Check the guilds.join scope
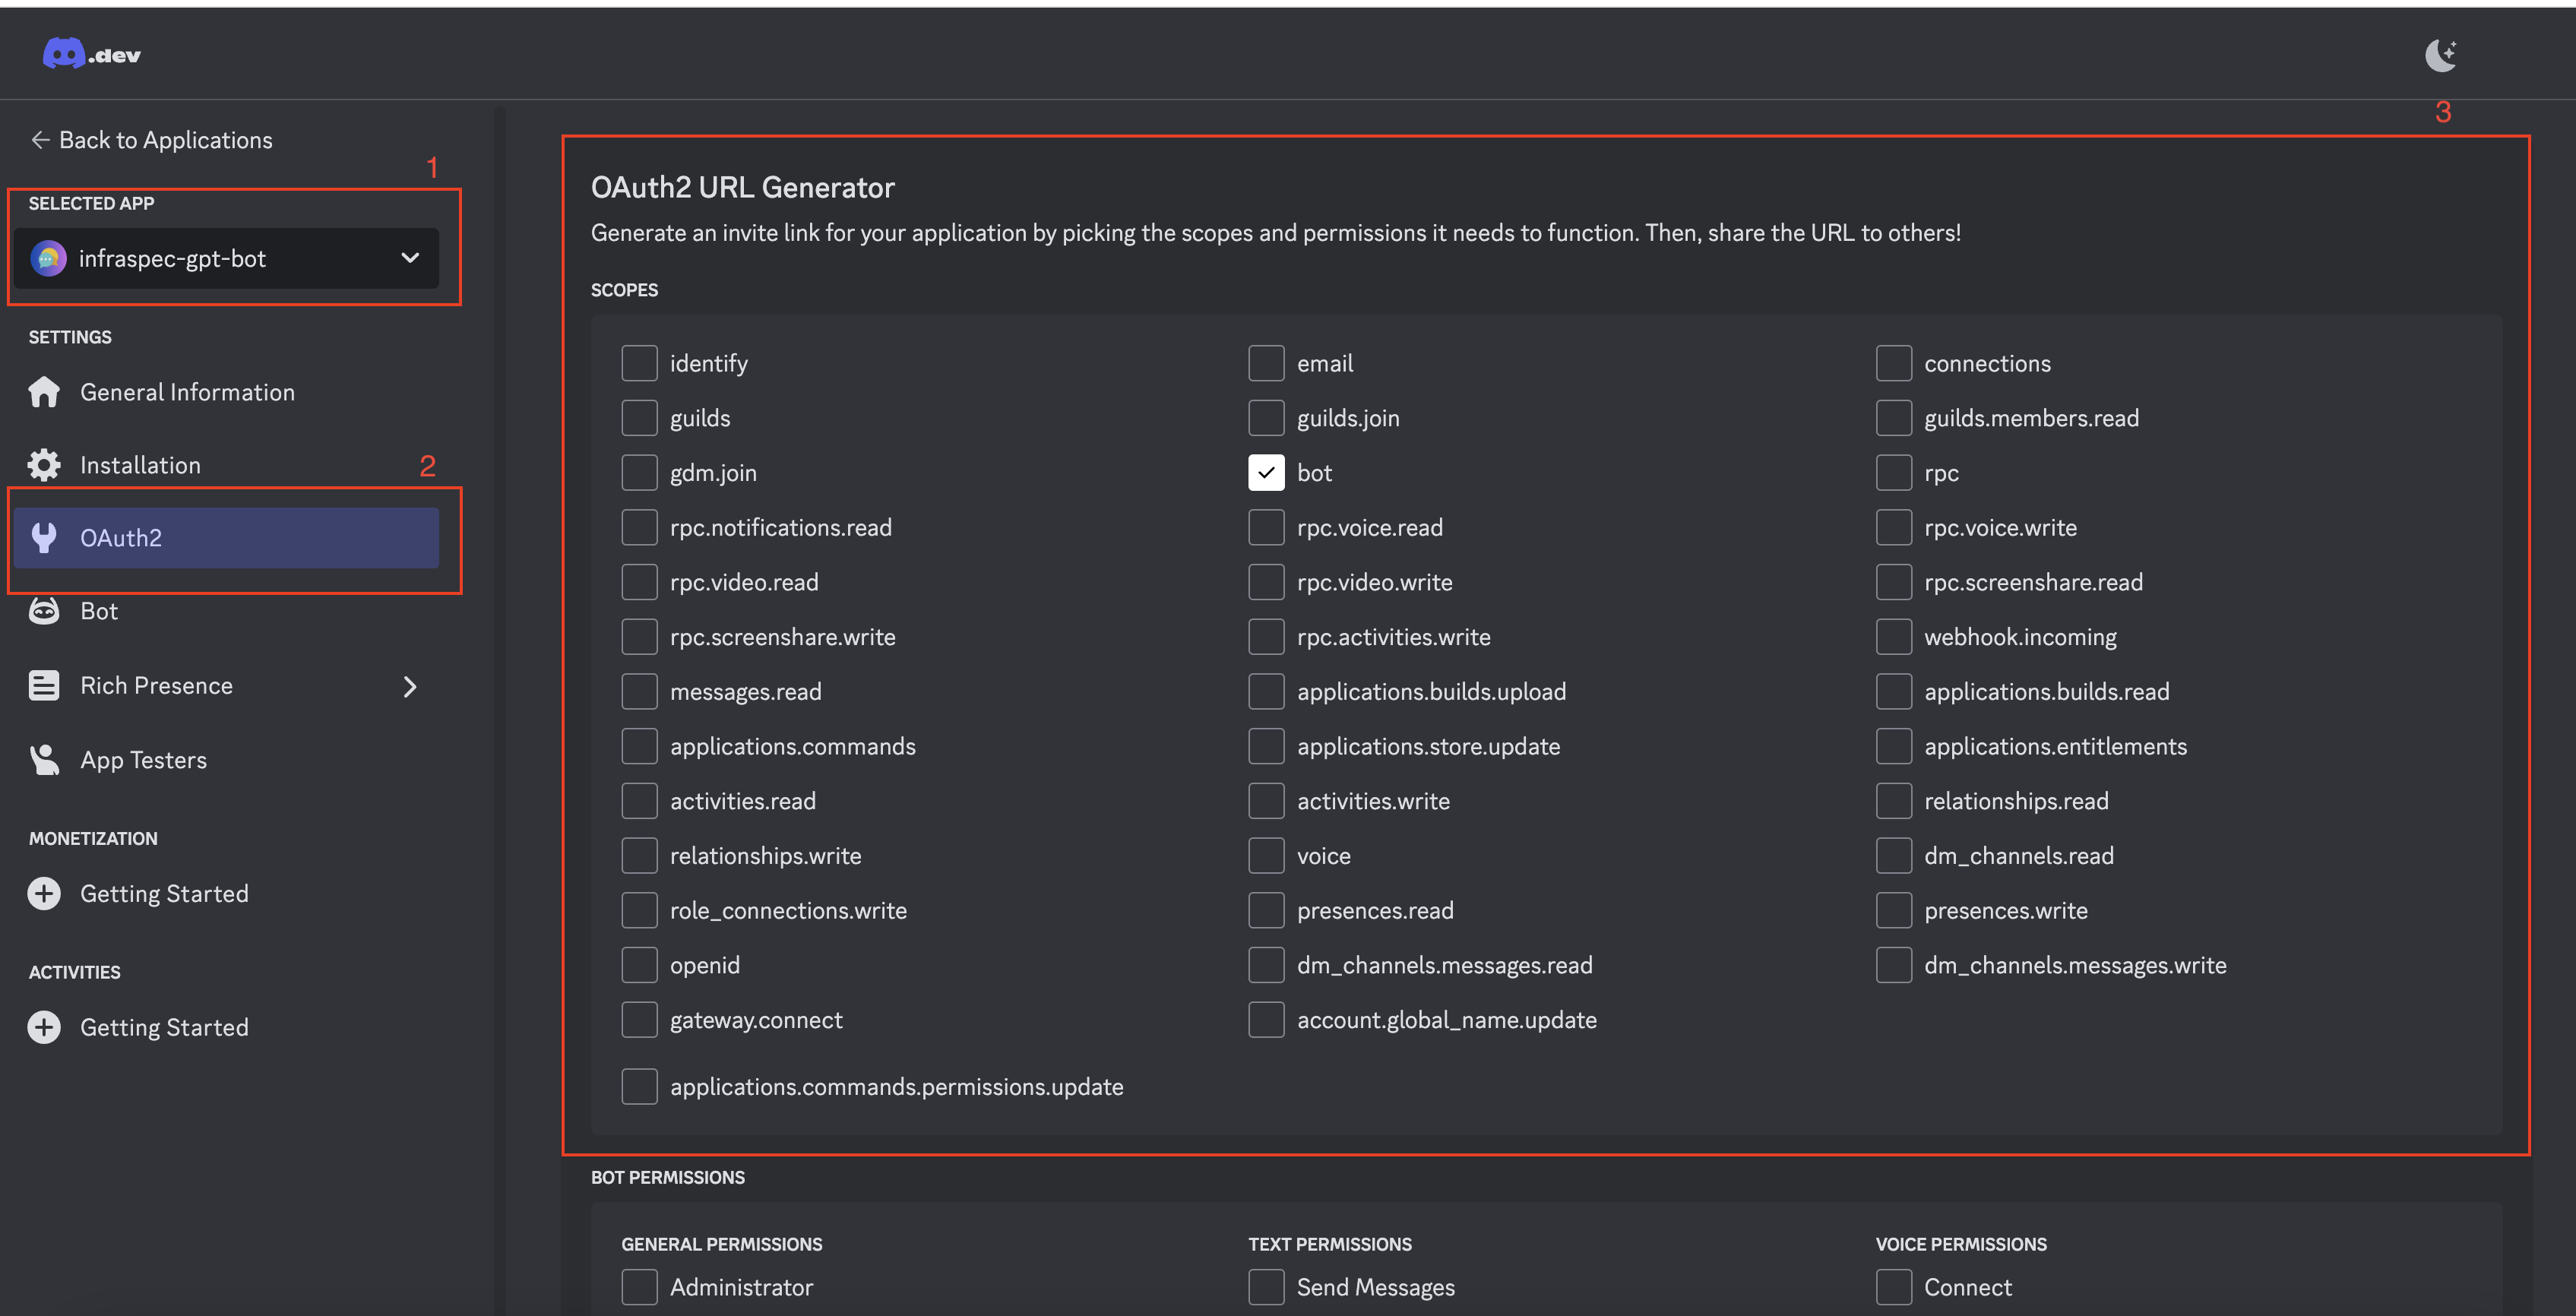The height and width of the screenshot is (1316, 2576). [1266, 418]
